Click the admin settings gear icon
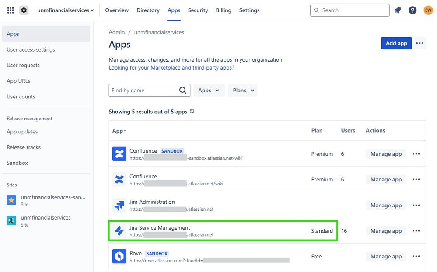437x272 pixels. 24,10
